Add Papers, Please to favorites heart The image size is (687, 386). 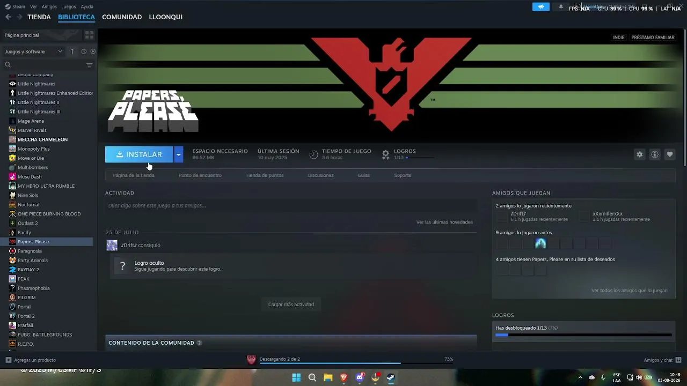click(x=670, y=154)
